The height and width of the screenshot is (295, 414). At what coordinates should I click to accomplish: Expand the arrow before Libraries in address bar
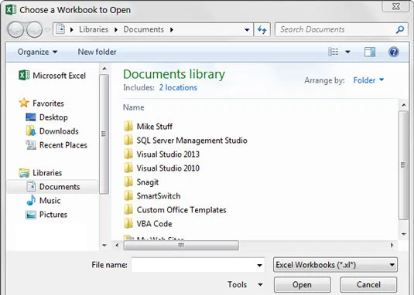[x=71, y=30]
